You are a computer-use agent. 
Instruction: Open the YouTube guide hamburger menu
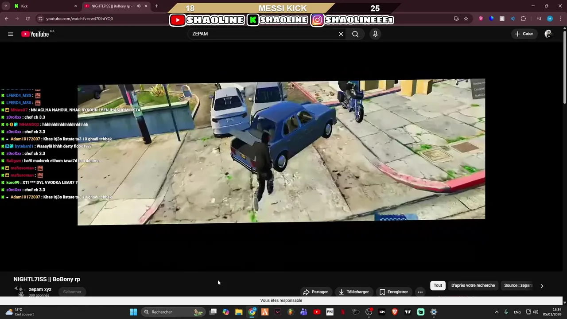[11, 34]
